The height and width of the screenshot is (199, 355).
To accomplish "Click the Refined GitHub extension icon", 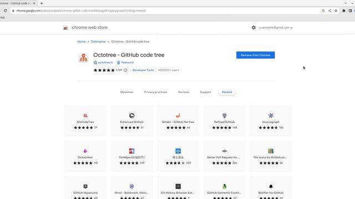I will (x=224, y=116).
